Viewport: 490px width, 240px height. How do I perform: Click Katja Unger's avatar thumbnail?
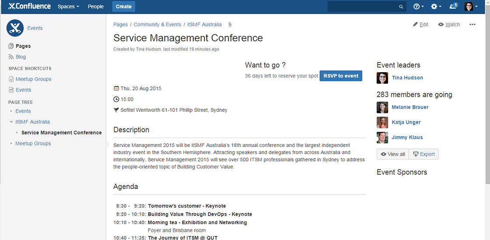click(x=382, y=122)
